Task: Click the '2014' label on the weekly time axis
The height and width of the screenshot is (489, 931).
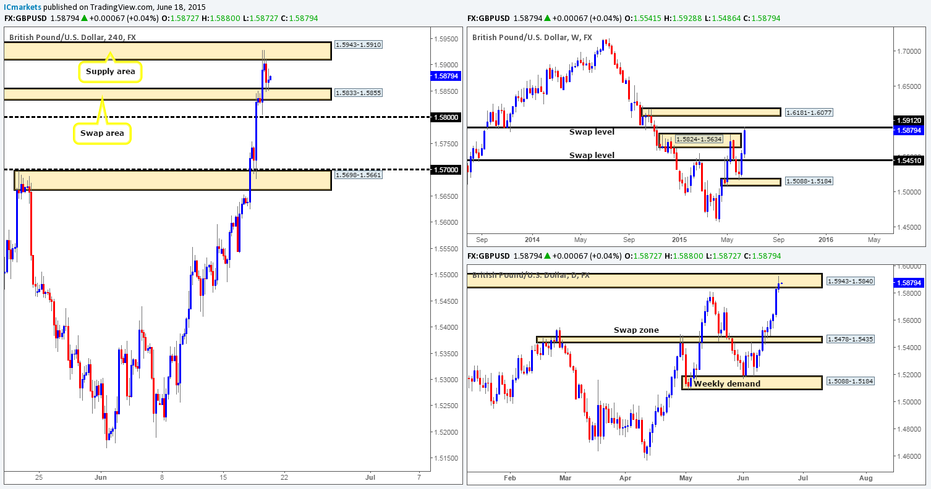Action: (x=531, y=238)
